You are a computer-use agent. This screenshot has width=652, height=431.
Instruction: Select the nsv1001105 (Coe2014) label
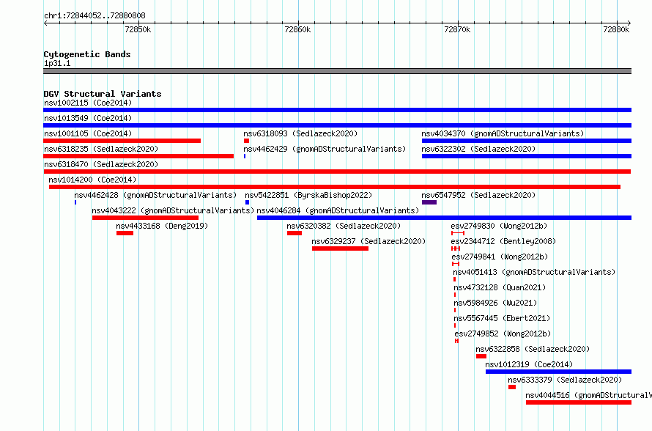88,133
